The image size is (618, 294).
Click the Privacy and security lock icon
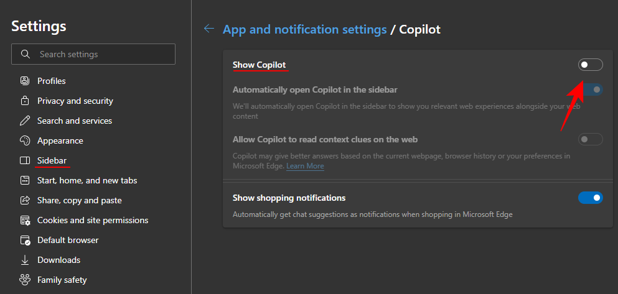[x=25, y=101]
